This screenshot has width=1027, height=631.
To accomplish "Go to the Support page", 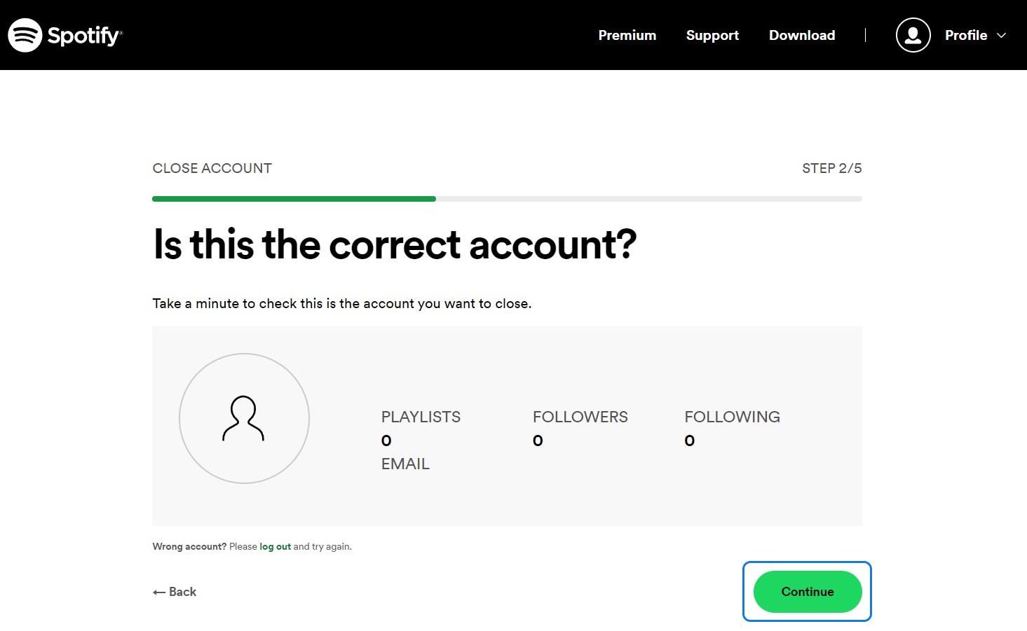I will point(712,35).
